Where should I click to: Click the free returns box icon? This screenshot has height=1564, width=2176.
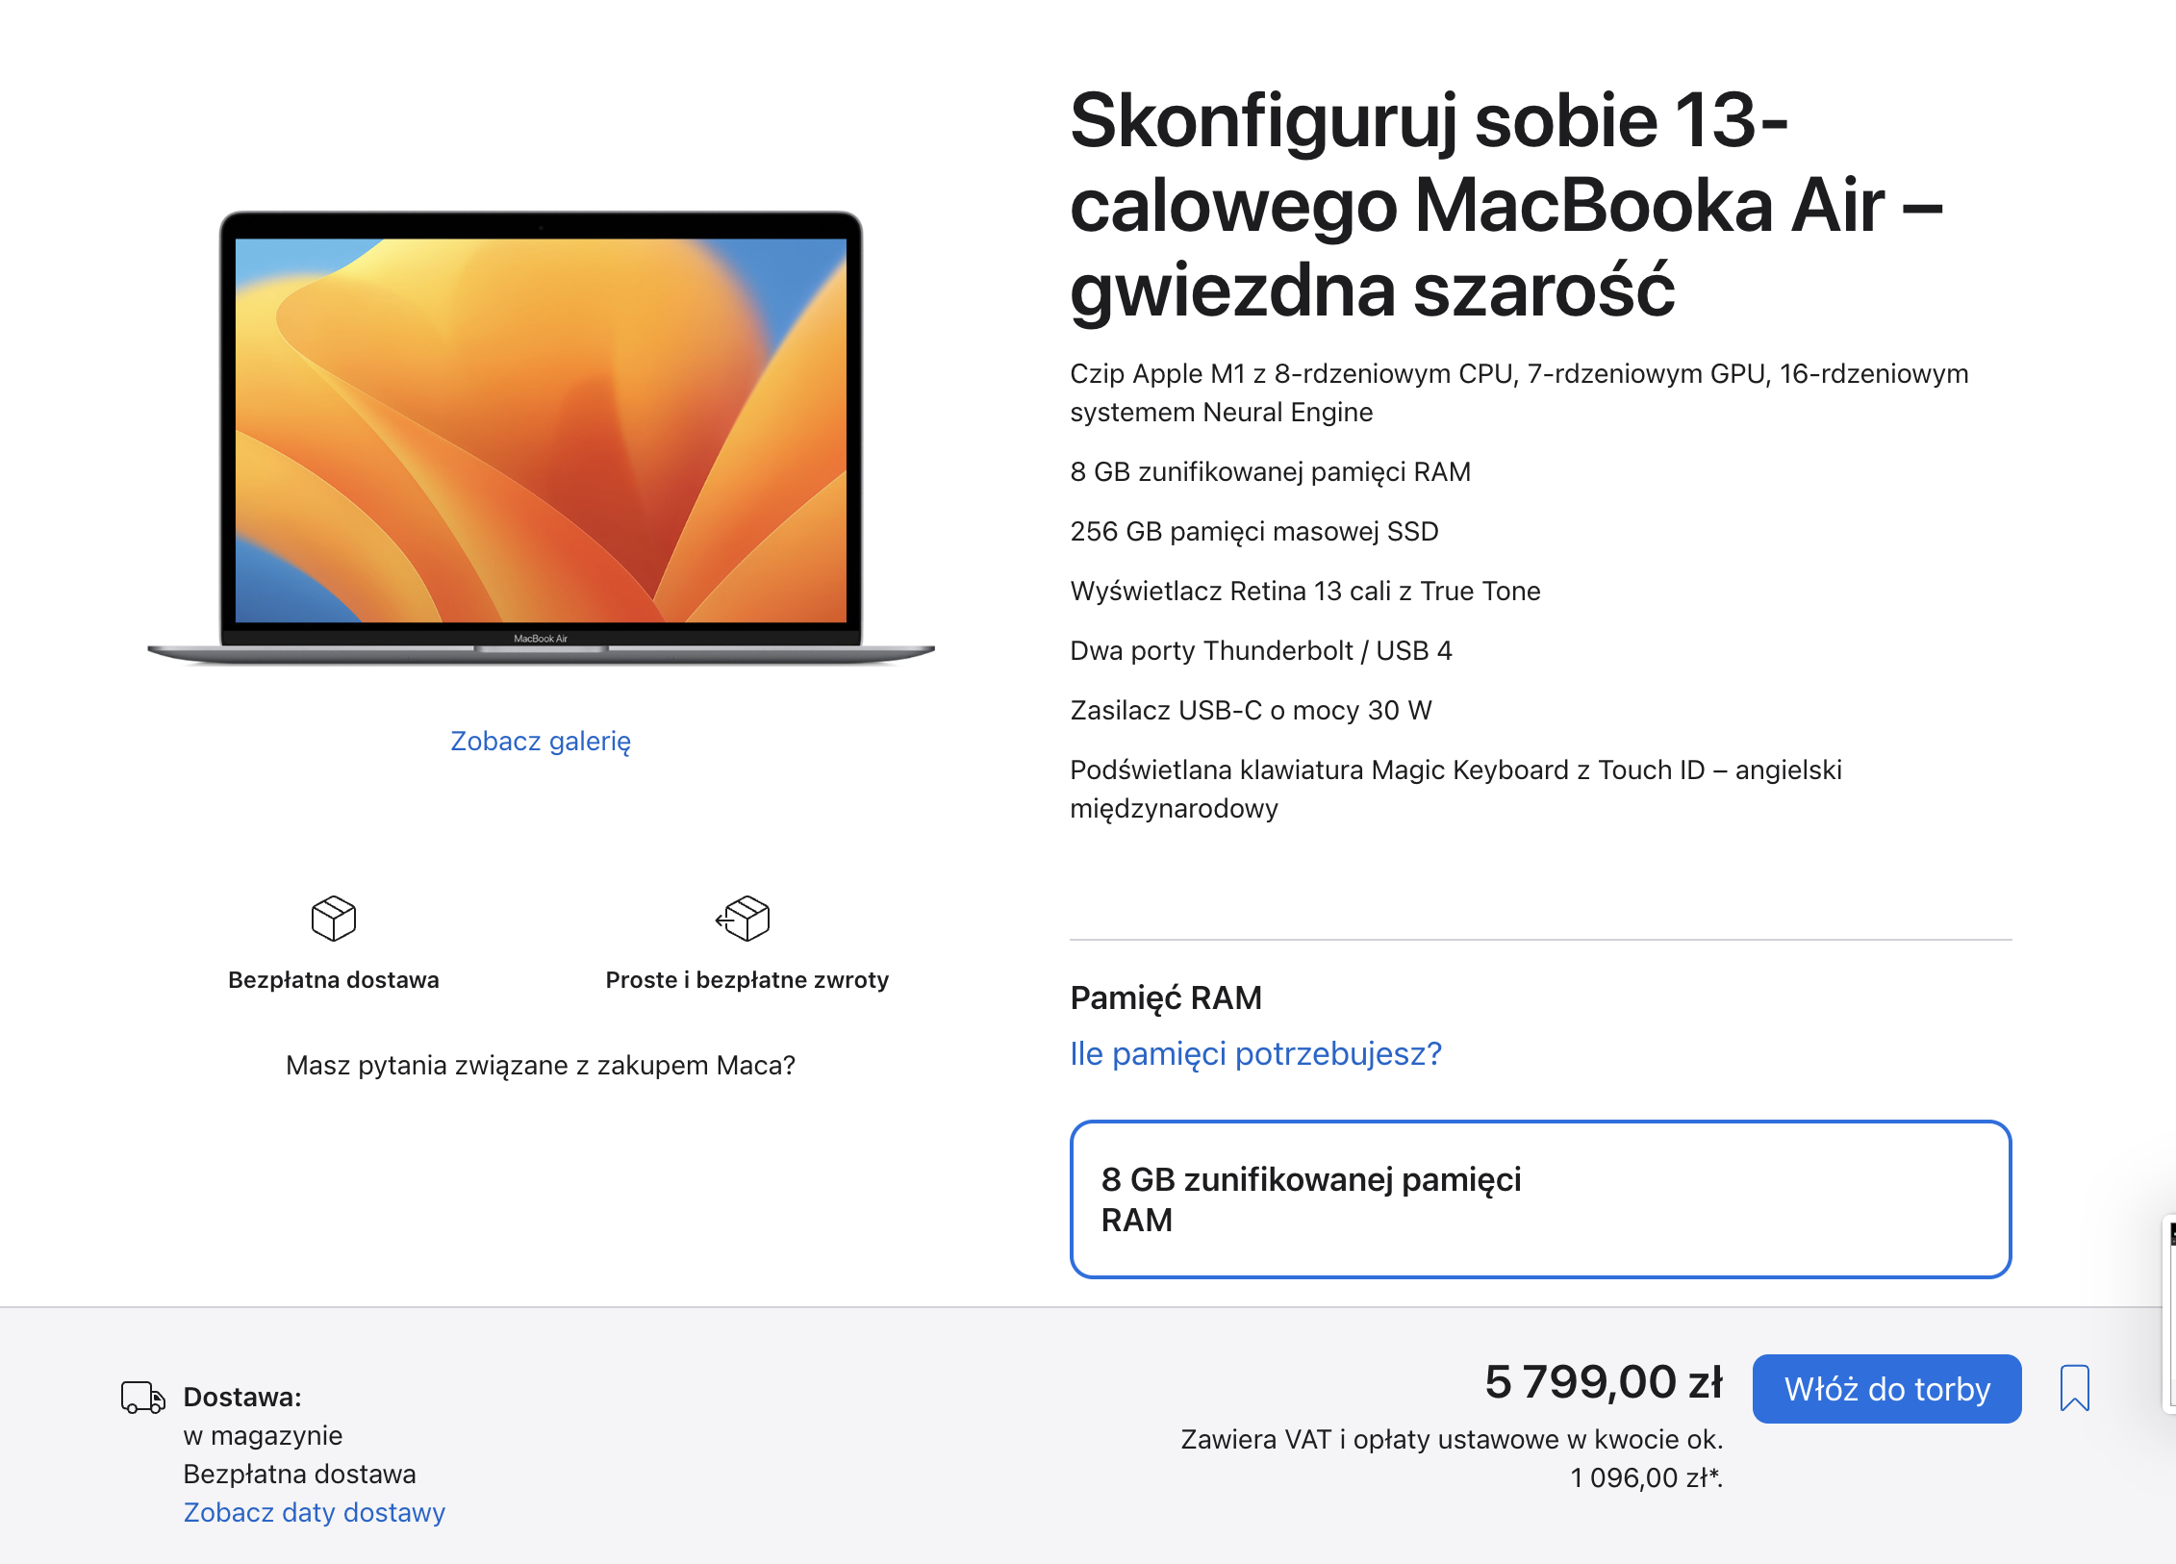coord(743,919)
